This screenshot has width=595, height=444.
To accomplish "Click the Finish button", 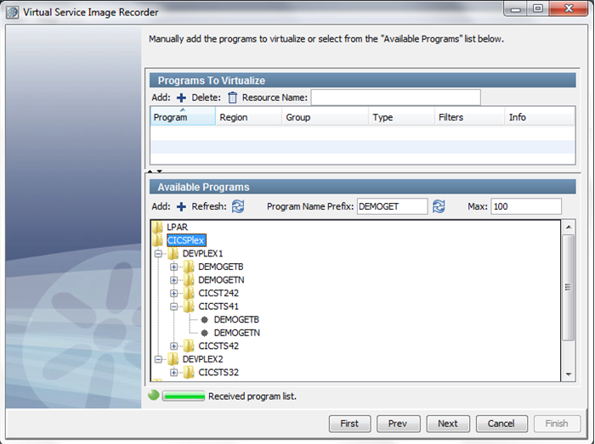I will 557,424.
